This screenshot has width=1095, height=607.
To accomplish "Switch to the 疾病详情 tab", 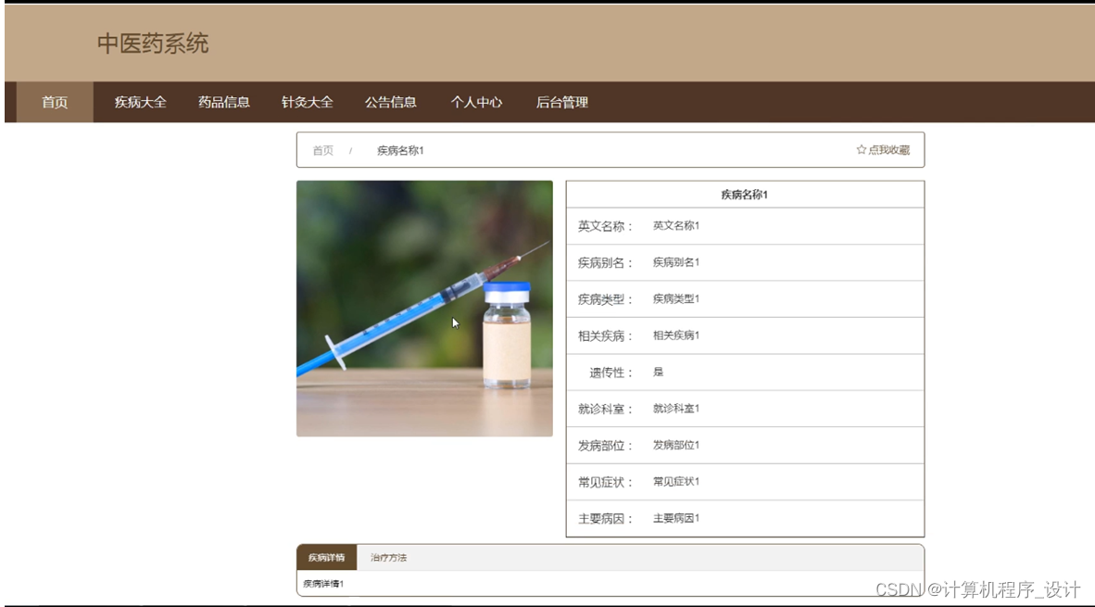I will click(x=327, y=557).
